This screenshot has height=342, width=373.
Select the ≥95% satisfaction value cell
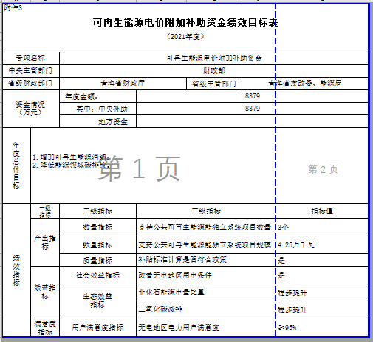pos(322,327)
